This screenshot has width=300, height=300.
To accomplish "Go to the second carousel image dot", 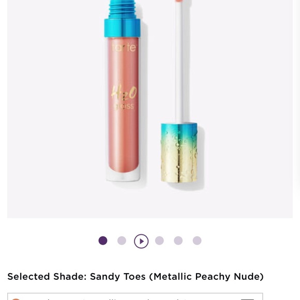I will point(122,241).
